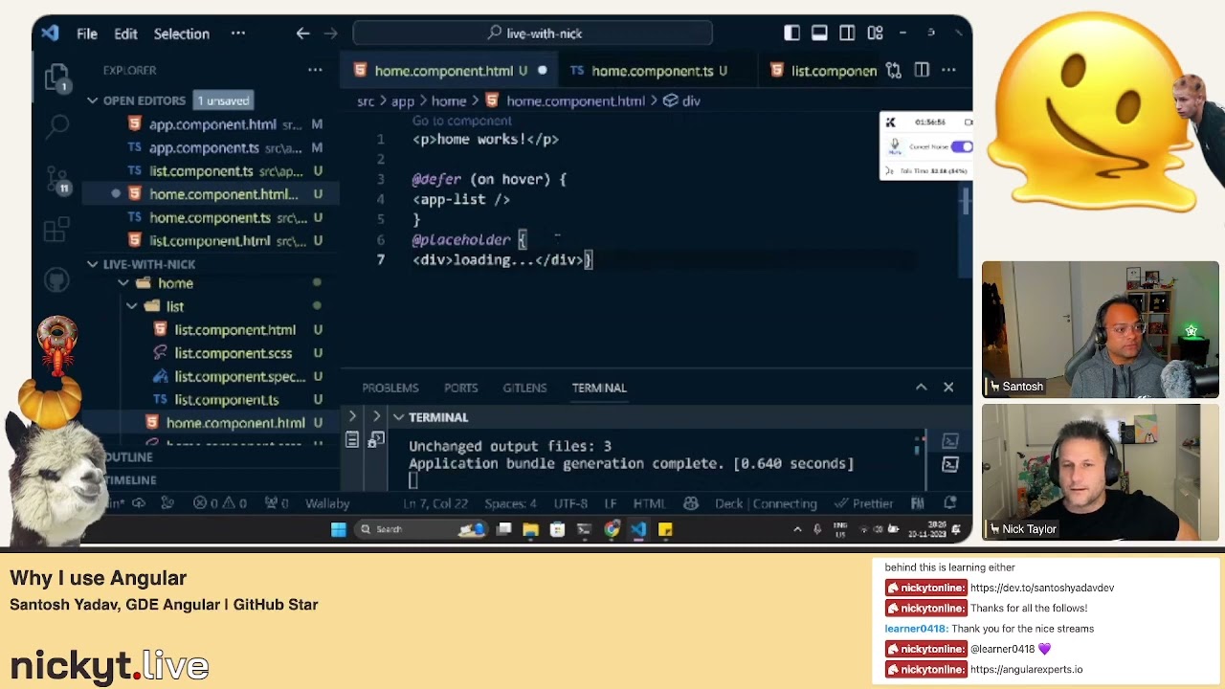The image size is (1225, 689).
Task: Open notifications bell in status bar
Action: click(950, 503)
